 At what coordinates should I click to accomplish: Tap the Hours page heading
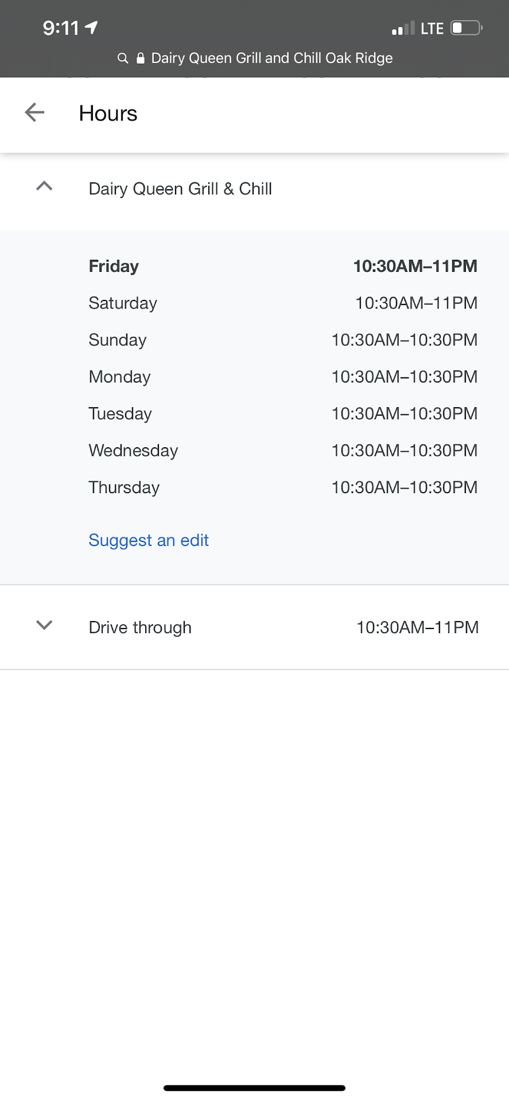coord(108,114)
